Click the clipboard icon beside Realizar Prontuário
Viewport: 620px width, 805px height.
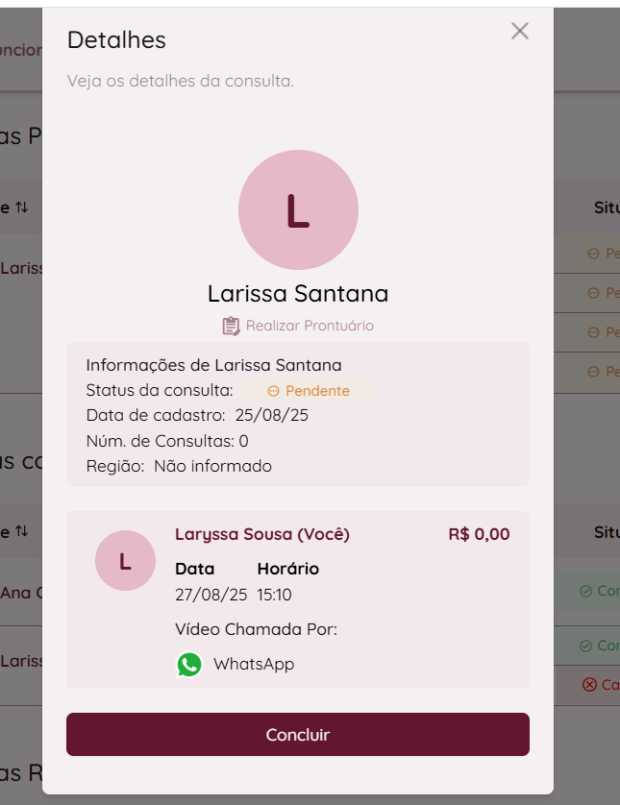click(x=231, y=326)
